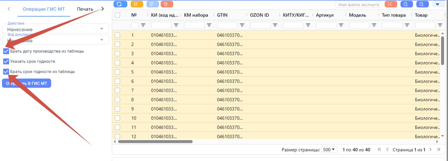Click the 'Отправить в ГИС МТ' button
The height and width of the screenshot is (161, 448).
coord(26,83)
